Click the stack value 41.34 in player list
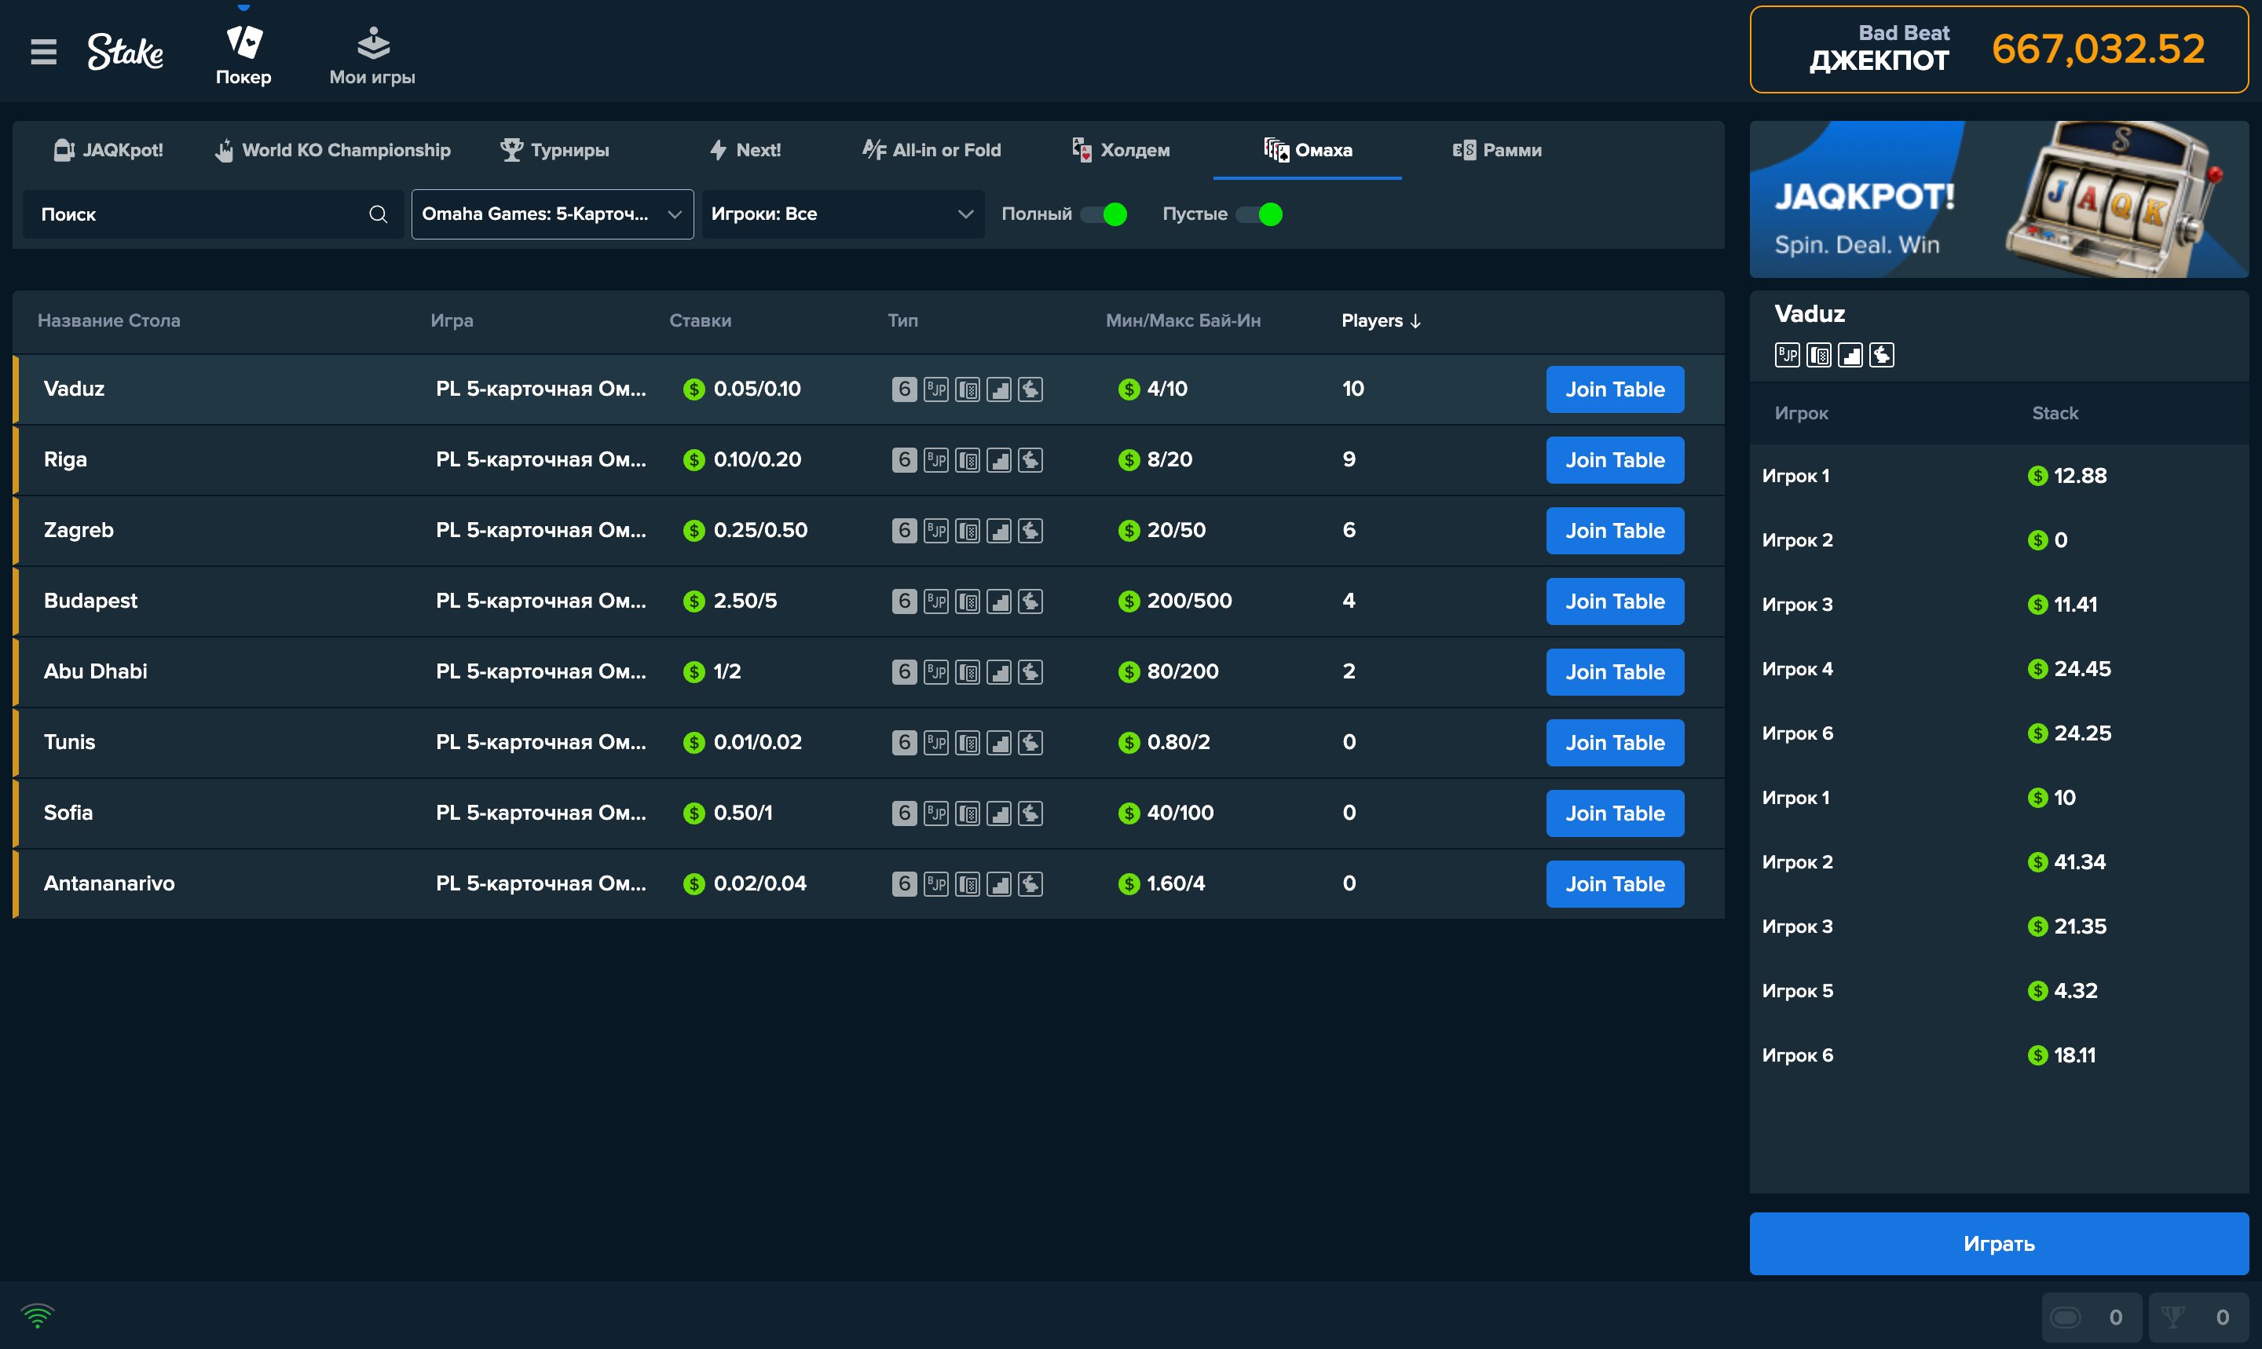 (2080, 863)
